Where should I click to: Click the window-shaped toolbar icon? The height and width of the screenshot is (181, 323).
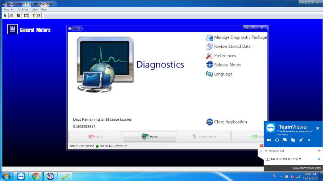point(26,15)
